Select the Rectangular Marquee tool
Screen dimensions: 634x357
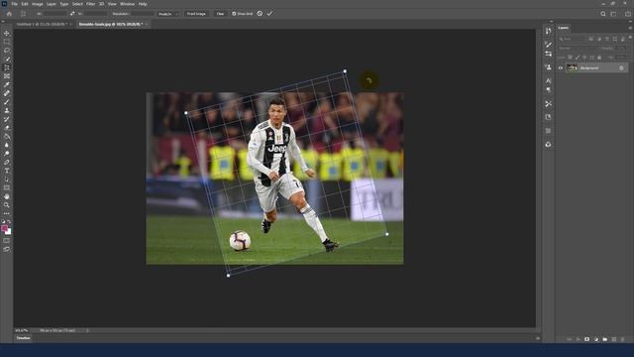click(x=7, y=42)
